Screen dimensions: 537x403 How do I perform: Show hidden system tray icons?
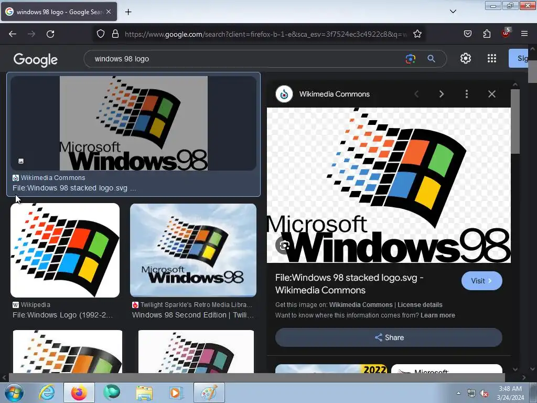pyautogui.click(x=458, y=393)
